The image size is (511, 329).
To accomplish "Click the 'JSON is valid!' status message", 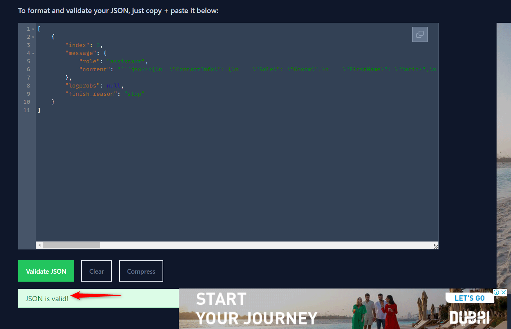I will (47, 299).
